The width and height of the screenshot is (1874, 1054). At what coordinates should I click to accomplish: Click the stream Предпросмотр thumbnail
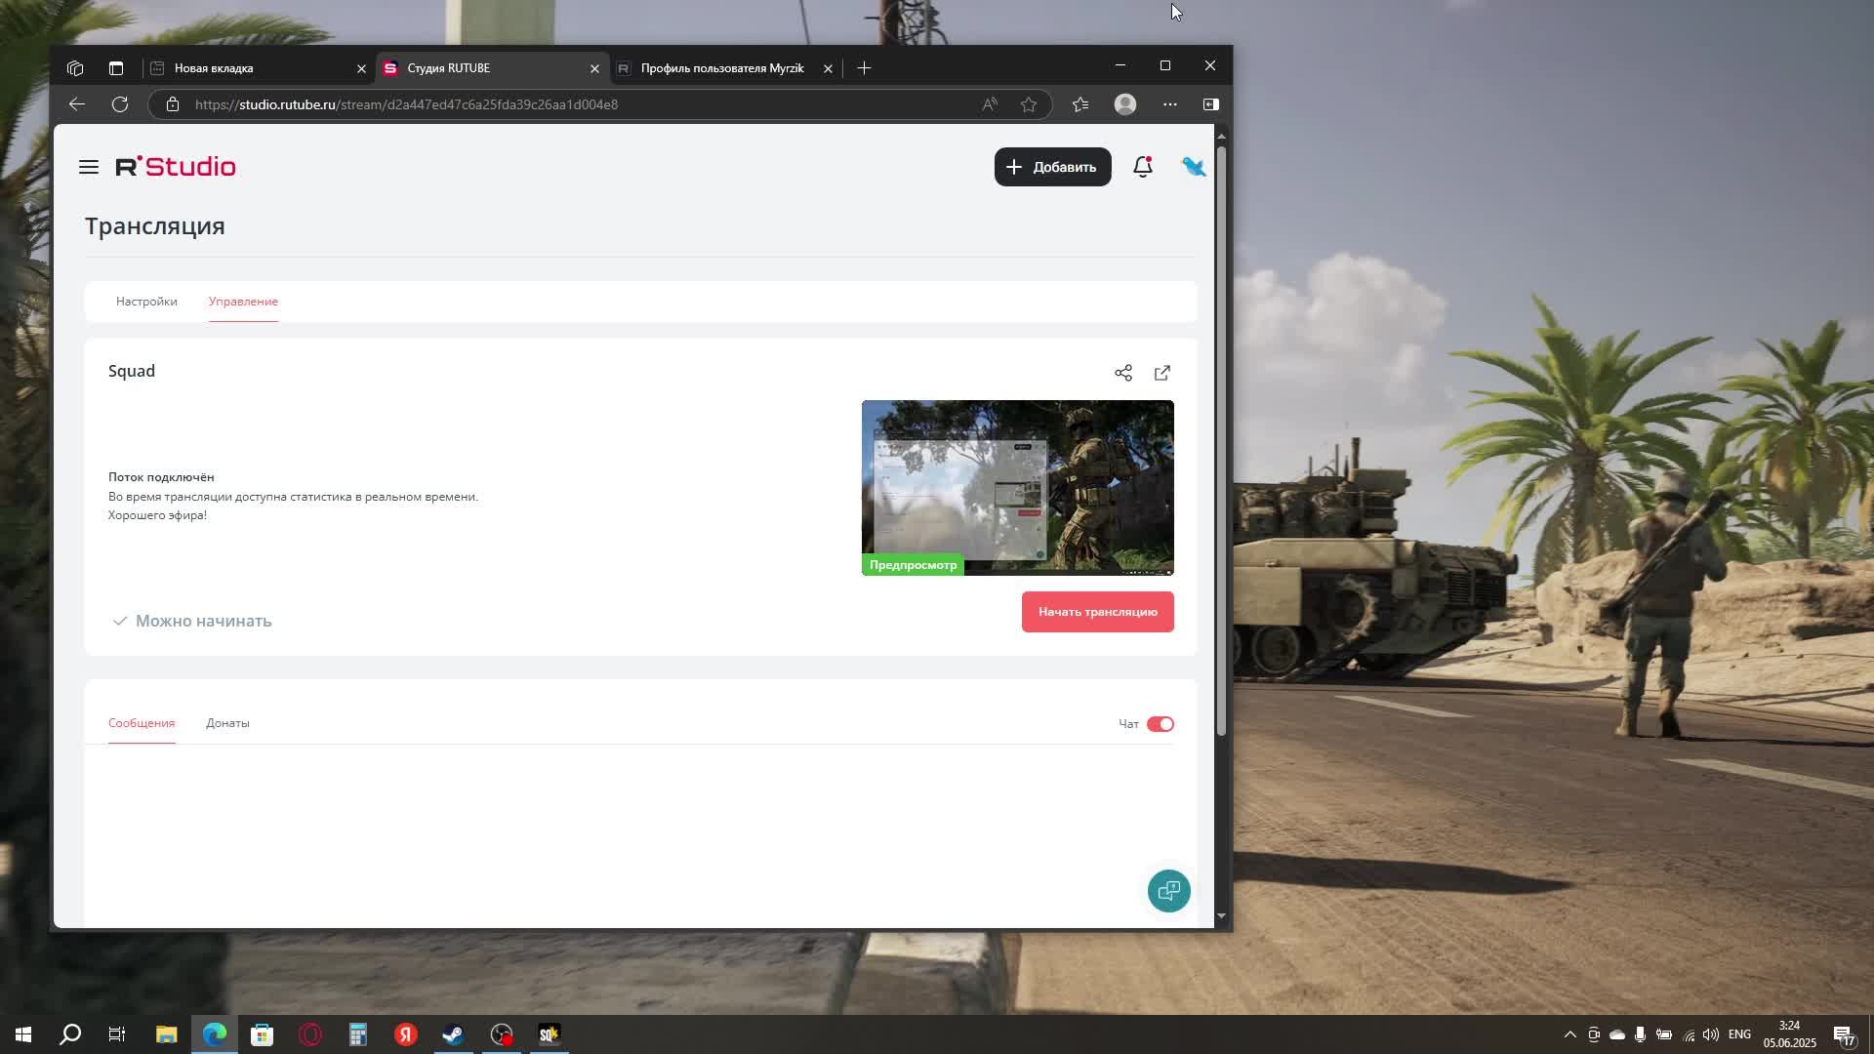pyautogui.click(x=1017, y=487)
